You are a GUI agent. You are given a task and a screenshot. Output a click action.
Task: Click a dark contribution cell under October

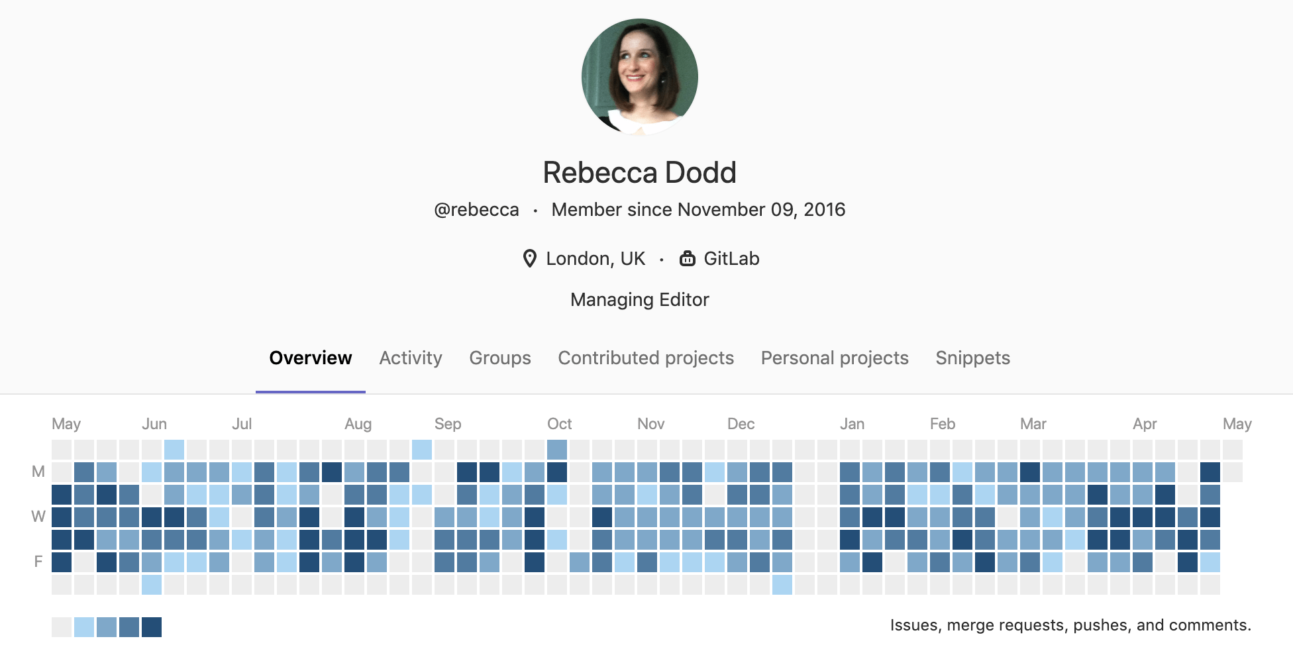[558, 472]
